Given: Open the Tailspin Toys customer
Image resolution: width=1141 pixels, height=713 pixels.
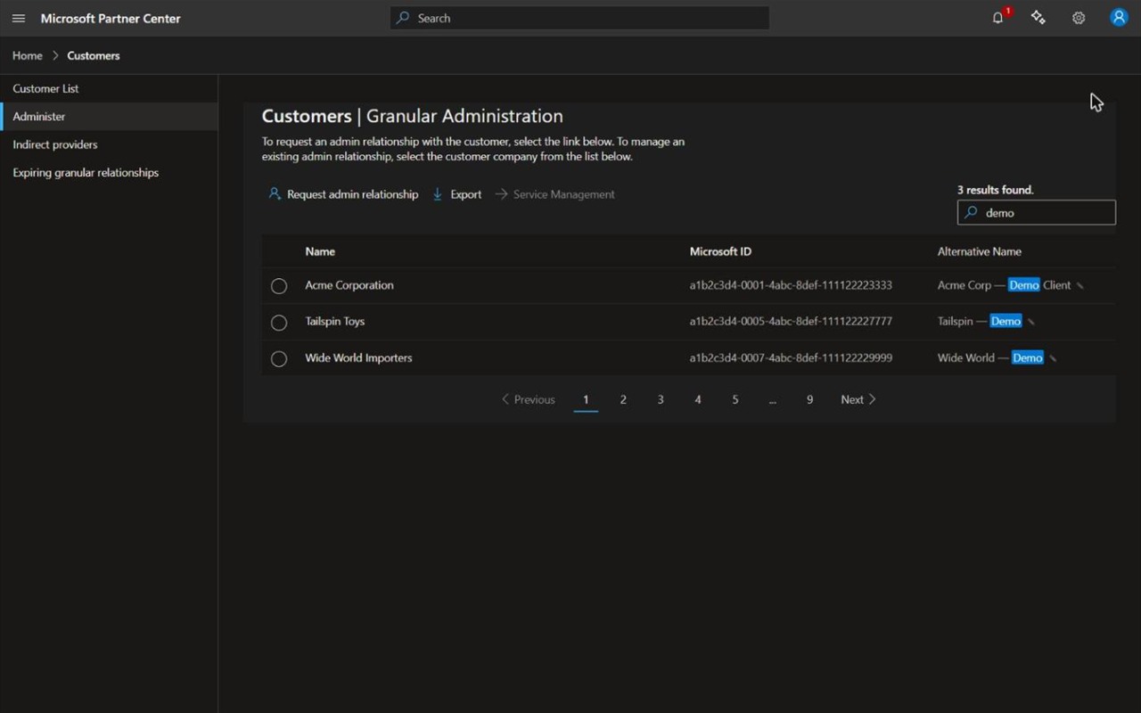Looking at the screenshot, I should pos(335,321).
